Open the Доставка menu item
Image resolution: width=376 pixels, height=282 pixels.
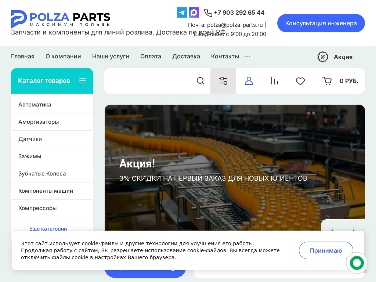coord(186,56)
